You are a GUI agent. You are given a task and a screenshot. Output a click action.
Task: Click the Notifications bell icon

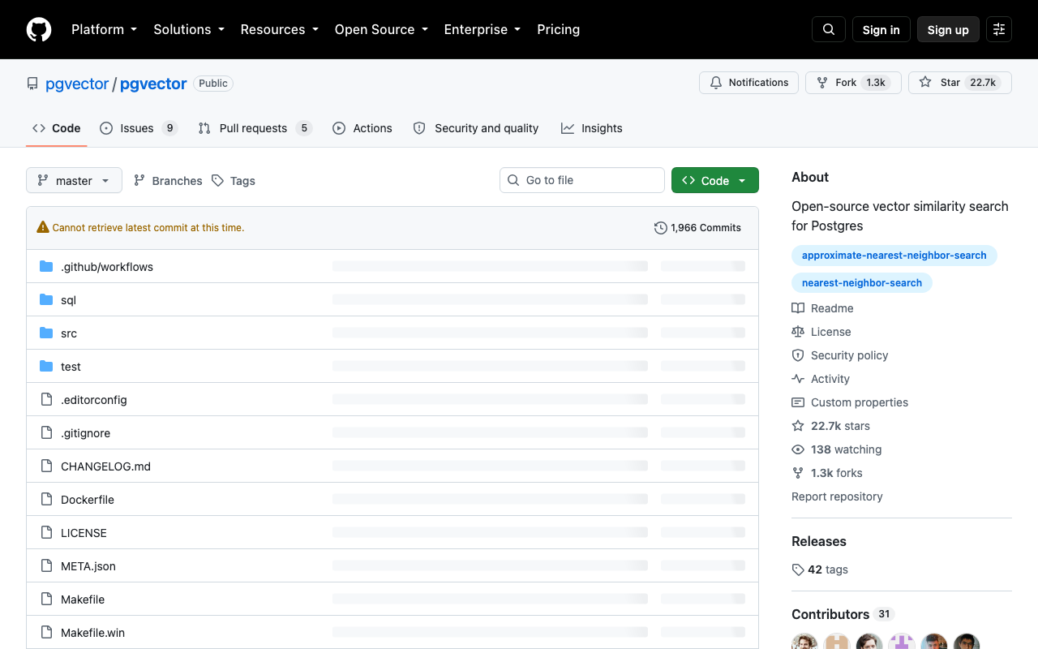point(716,83)
